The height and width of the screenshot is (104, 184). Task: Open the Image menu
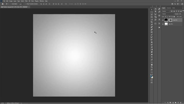click(11, 1)
